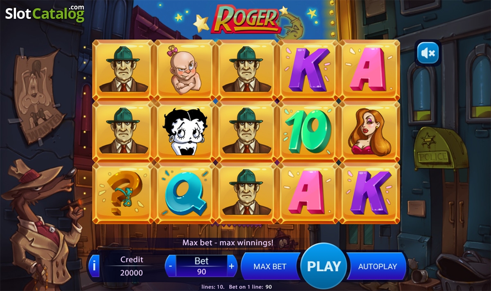Click the bet amount field showing 90
The height and width of the screenshot is (291, 491).
point(201,271)
